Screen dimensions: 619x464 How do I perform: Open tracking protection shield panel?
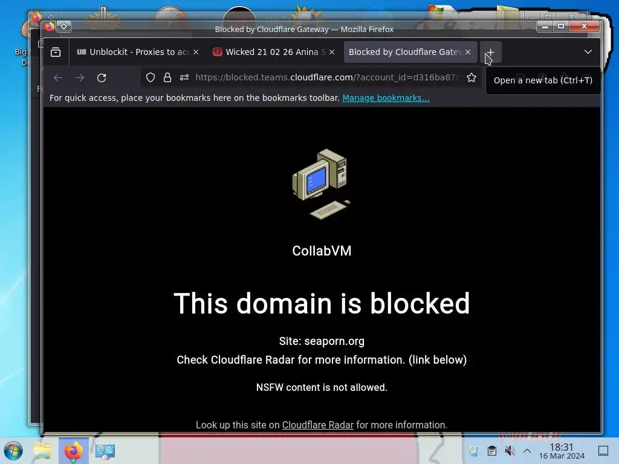tap(151, 78)
